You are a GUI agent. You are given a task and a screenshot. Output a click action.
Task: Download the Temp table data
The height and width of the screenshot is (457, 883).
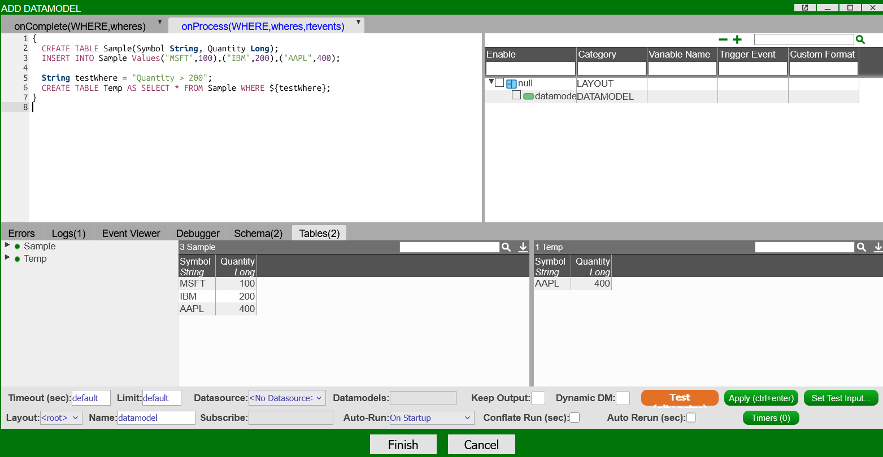pos(877,247)
